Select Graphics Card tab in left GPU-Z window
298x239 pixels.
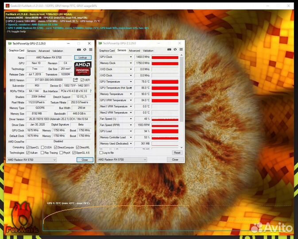pyautogui.click(x=16, y=50)
